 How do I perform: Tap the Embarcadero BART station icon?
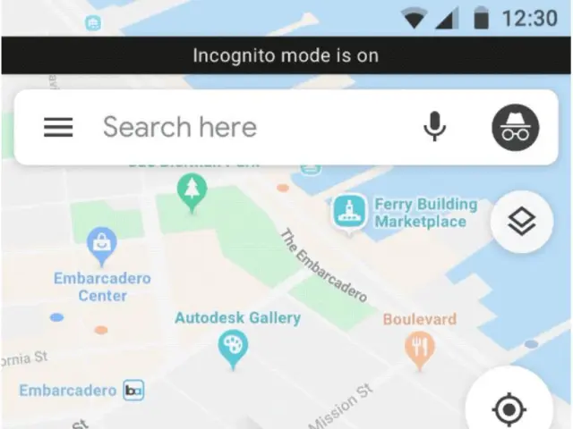click(133, 391)
